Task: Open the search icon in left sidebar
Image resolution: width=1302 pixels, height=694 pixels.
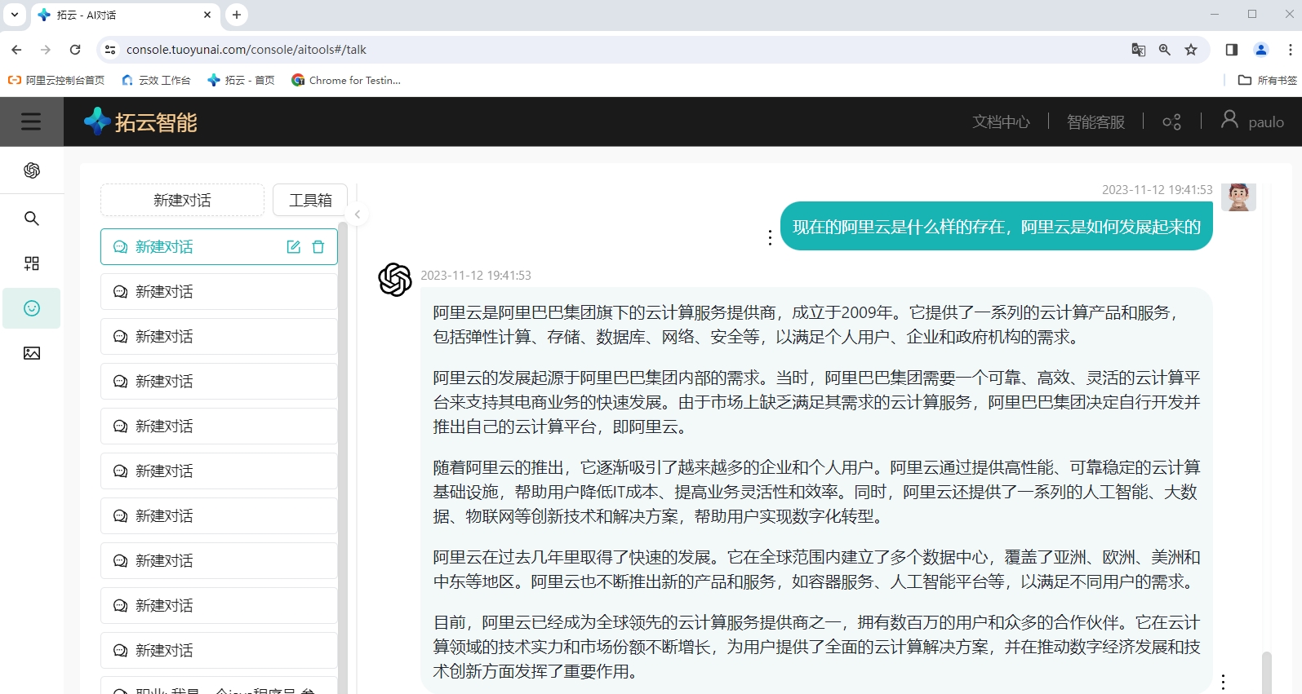Action: click(x=32, y=219)
